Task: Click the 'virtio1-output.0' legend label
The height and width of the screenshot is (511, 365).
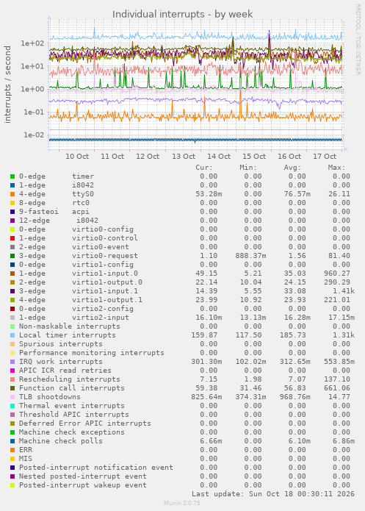Action: tap(107, 282)
